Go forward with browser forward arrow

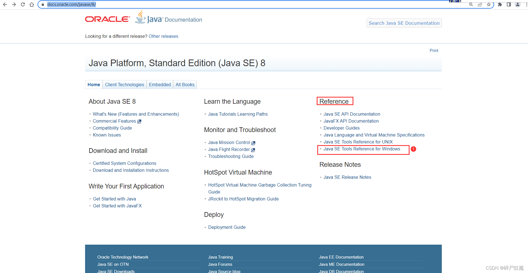[x=14, y=4]
